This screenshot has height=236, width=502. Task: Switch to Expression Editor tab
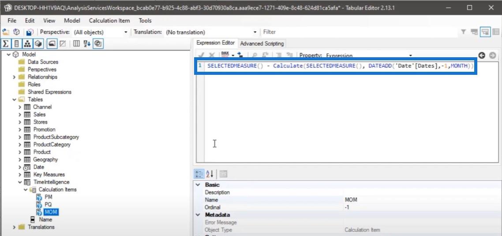[215, 43]
